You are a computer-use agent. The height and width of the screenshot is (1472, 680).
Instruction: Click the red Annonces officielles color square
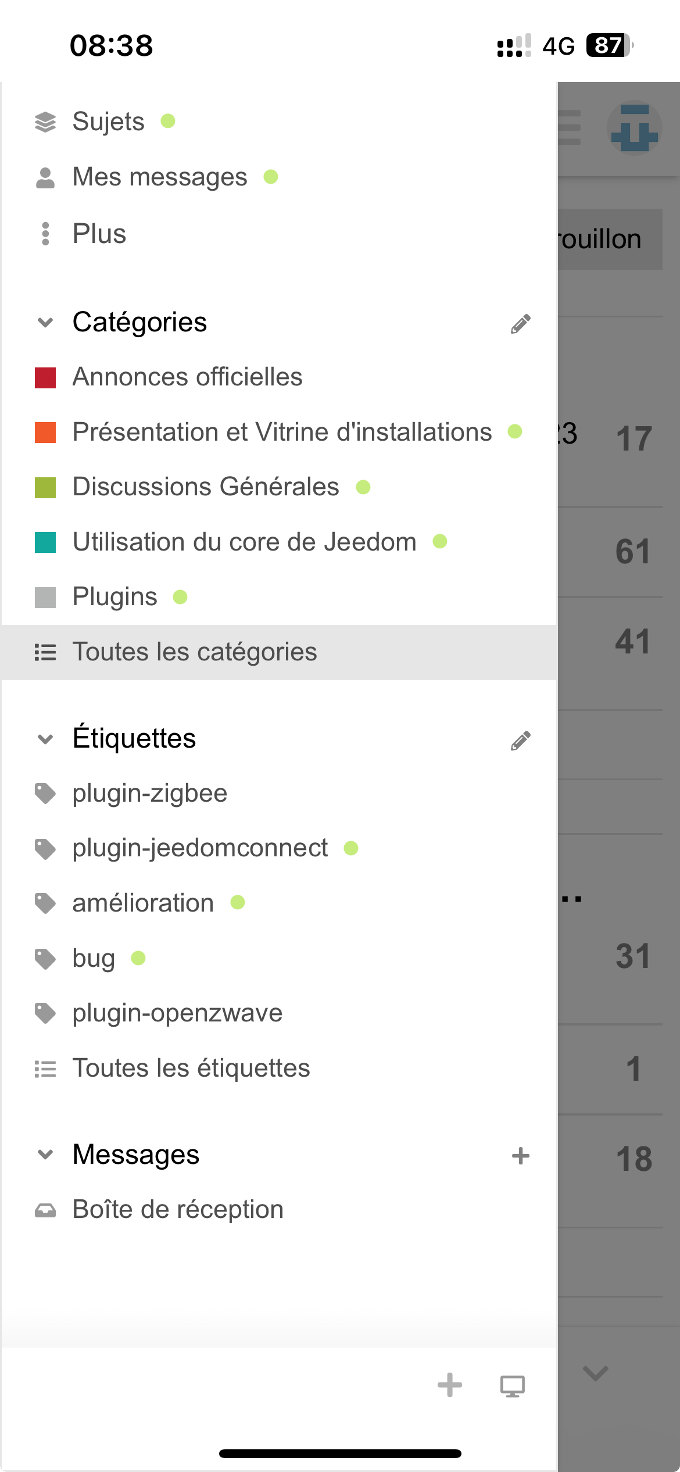click(45, 377)
